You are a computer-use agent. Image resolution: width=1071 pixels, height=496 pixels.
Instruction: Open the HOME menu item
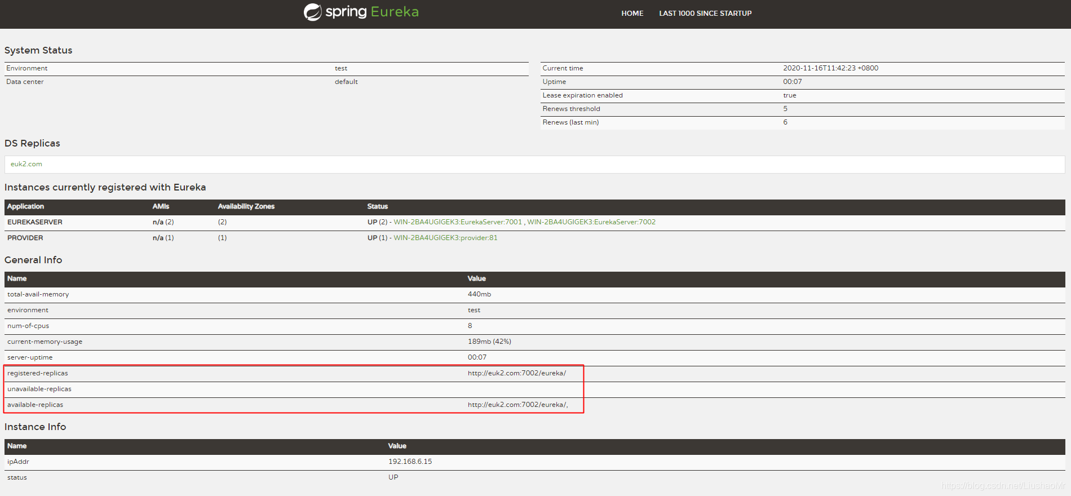632,14
